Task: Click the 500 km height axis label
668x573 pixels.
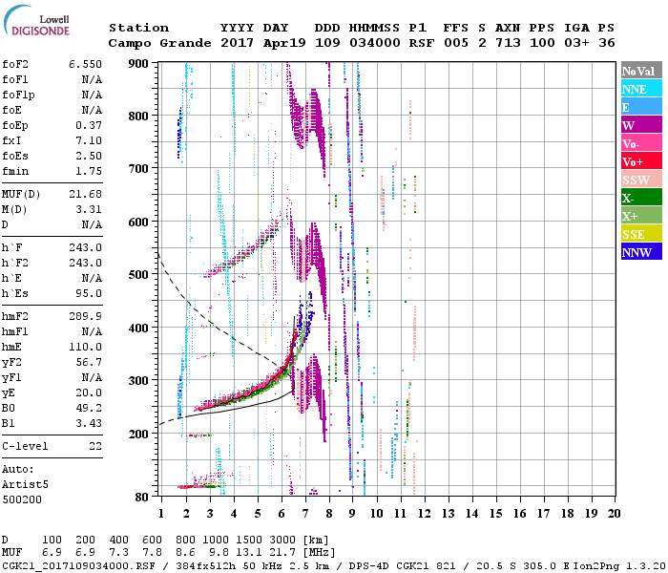Action: tap(138, 275)
